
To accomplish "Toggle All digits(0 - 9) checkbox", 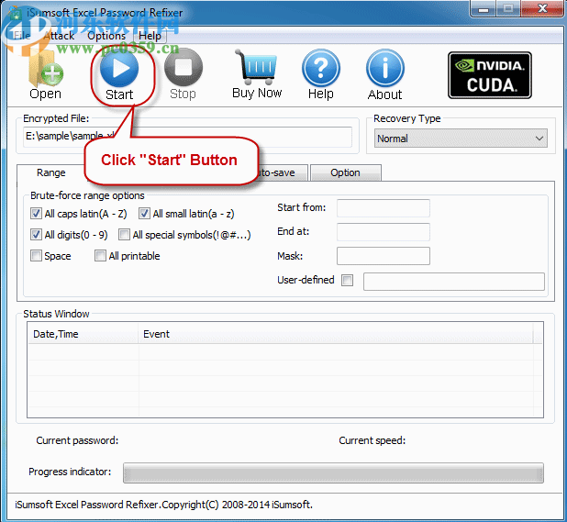I will pos(36,235).
